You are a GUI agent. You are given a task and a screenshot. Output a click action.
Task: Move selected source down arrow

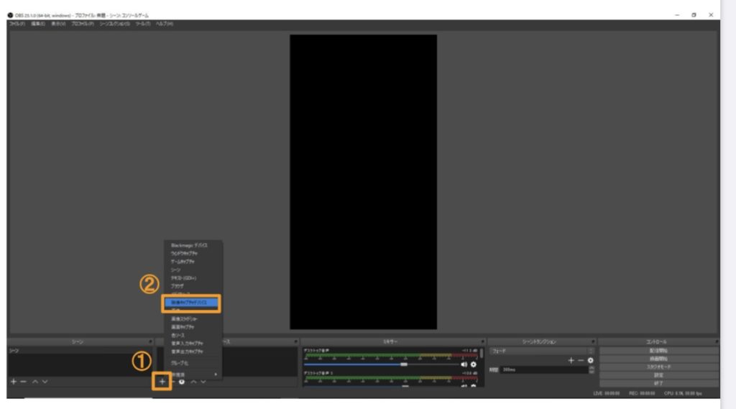[x=203, y=382]
